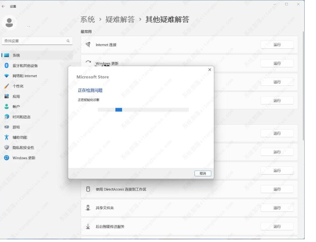Click the diagnosis progress bar
This screenshot has width=316, height=242.
coord(143,110)
